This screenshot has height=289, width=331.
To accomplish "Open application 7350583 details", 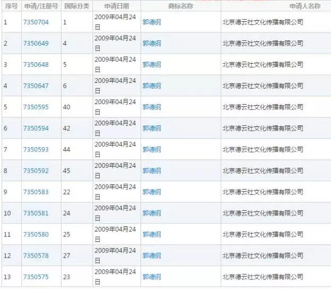I will (36, 192).
